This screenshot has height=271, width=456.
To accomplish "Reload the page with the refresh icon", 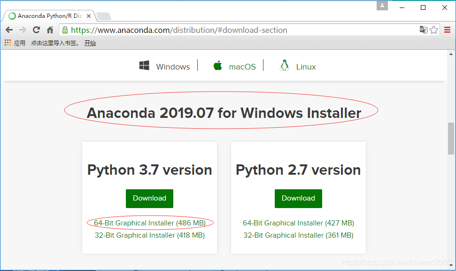I will (x=36, y=30).
